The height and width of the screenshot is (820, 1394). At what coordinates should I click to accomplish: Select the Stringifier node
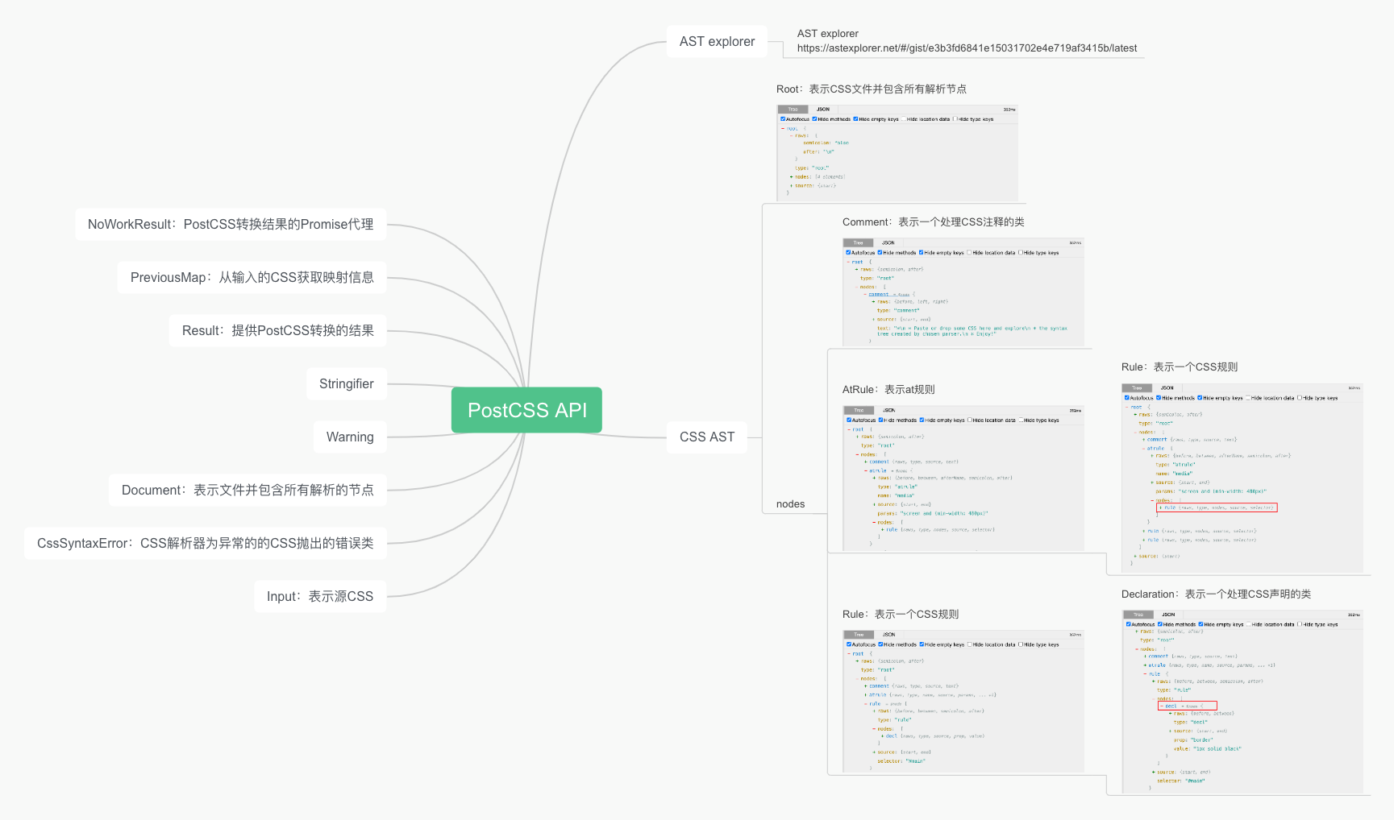pyautogui.click(x=346, y=383)
